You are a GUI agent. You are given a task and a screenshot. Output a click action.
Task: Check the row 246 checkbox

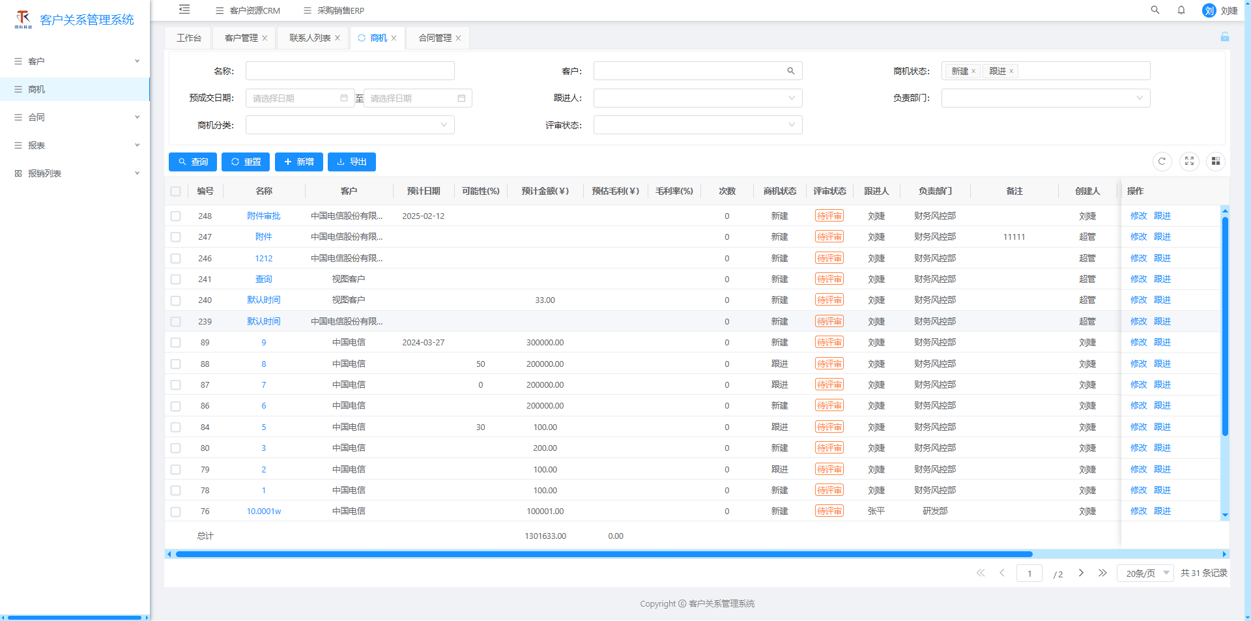(176, 259)
